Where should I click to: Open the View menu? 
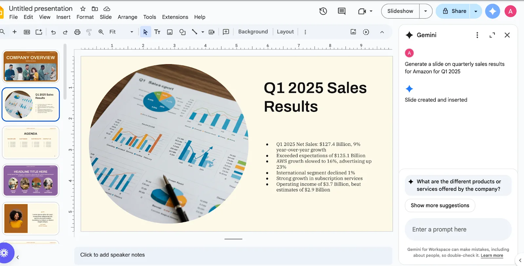click(45, 17)
